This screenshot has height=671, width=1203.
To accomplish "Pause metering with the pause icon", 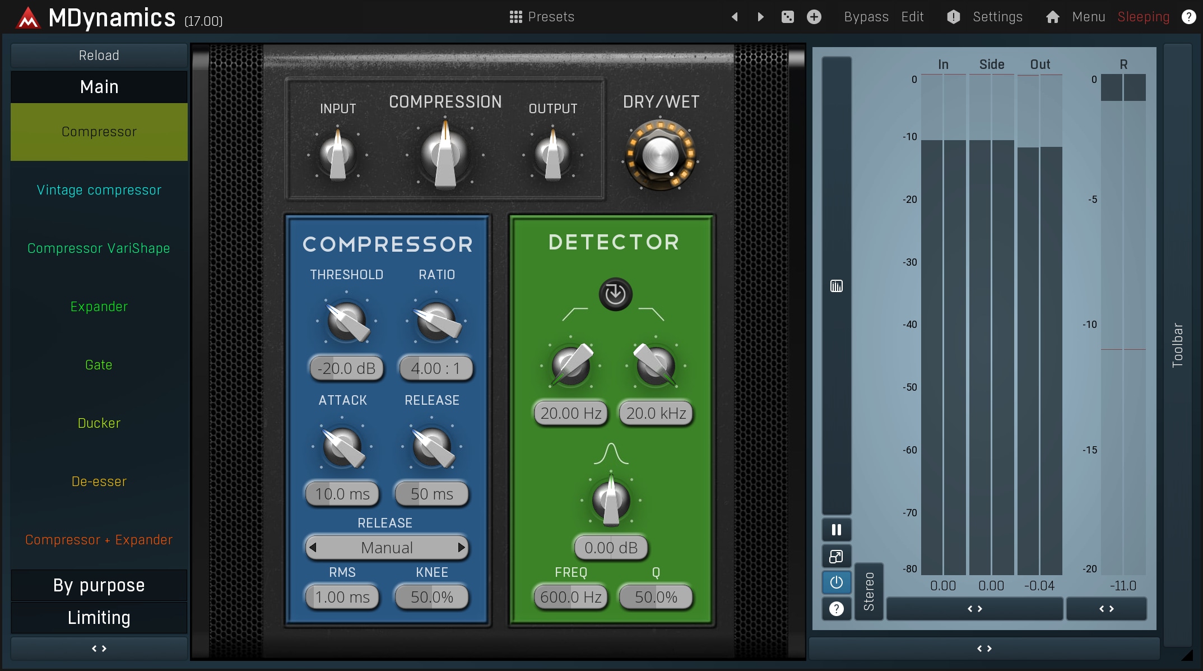I will [x=836, y=529].
